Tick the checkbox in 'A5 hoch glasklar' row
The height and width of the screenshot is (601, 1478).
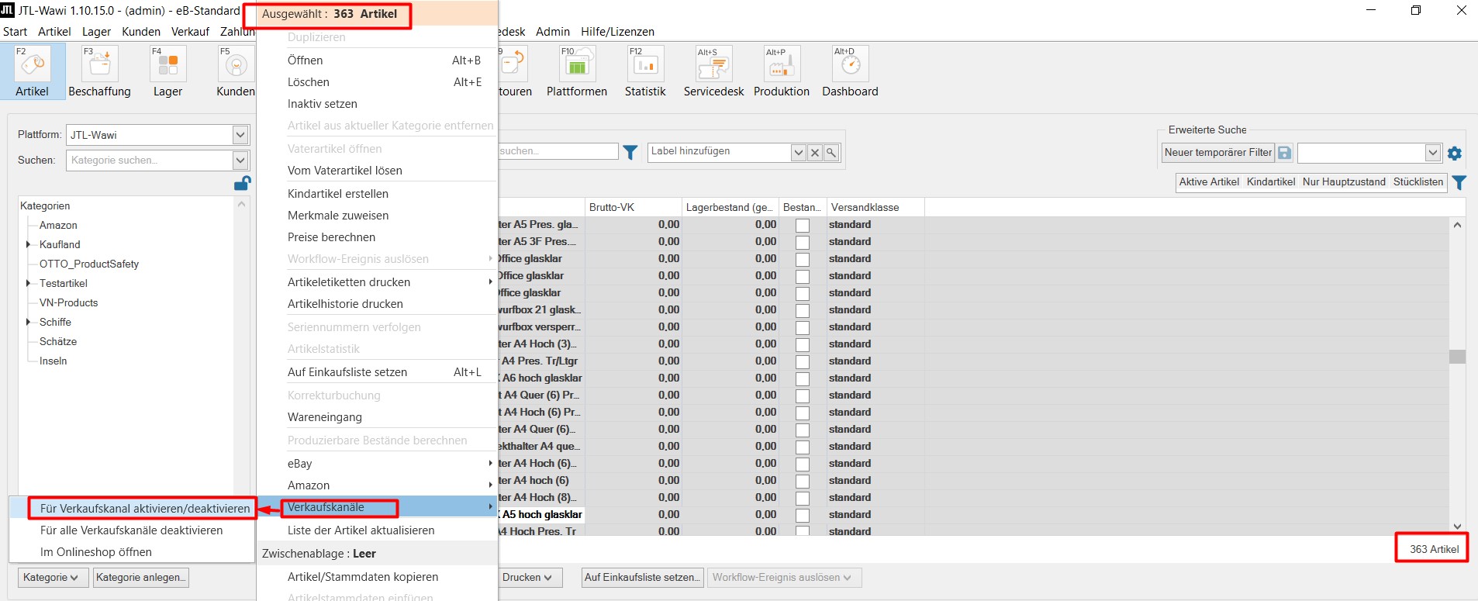tap(803, 515)
